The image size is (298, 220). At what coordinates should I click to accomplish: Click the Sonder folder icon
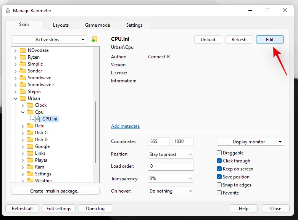tap(23, 71)
